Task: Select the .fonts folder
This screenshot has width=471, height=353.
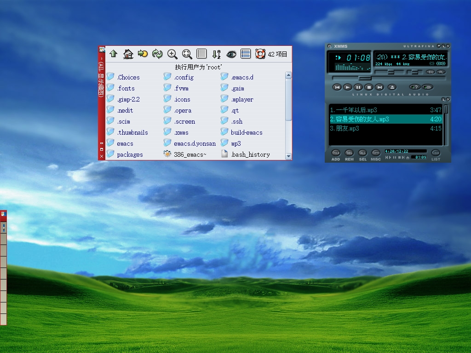Action: pyautogui.click(x=121, y=88)
